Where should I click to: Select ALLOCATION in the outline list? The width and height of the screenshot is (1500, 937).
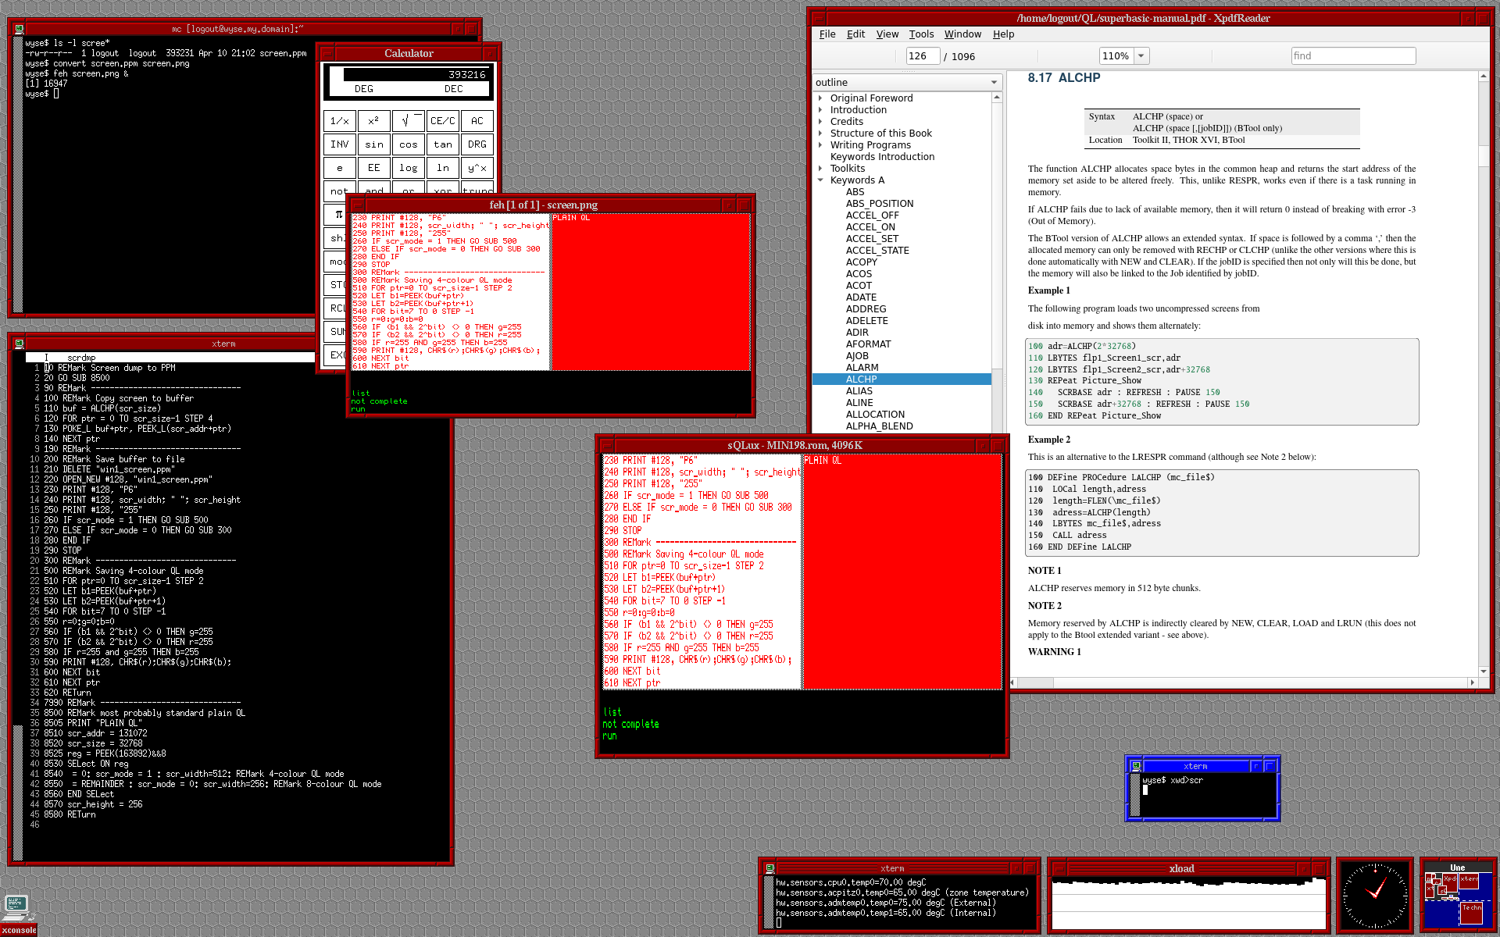coord(875,415)
